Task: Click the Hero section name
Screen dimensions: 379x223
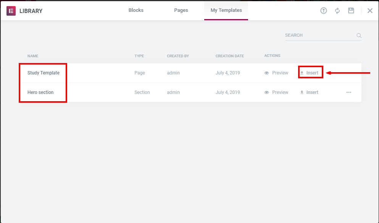Action: (40, 92)
